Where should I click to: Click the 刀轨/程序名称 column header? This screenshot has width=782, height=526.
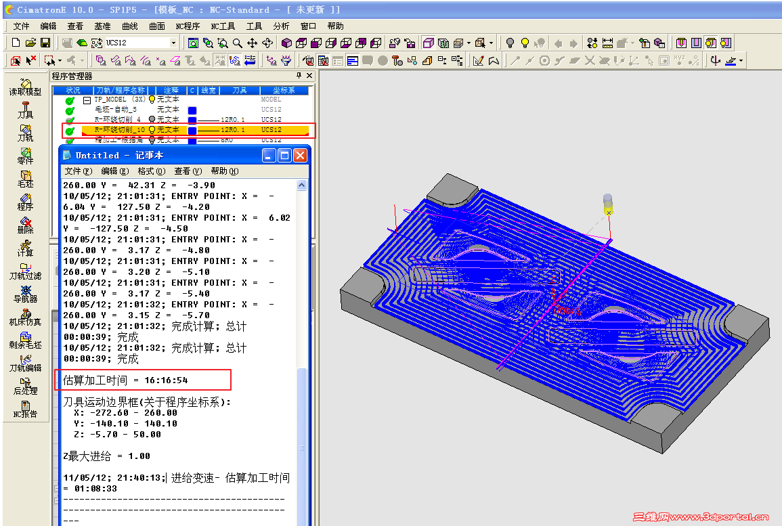(x=121, y=90)
